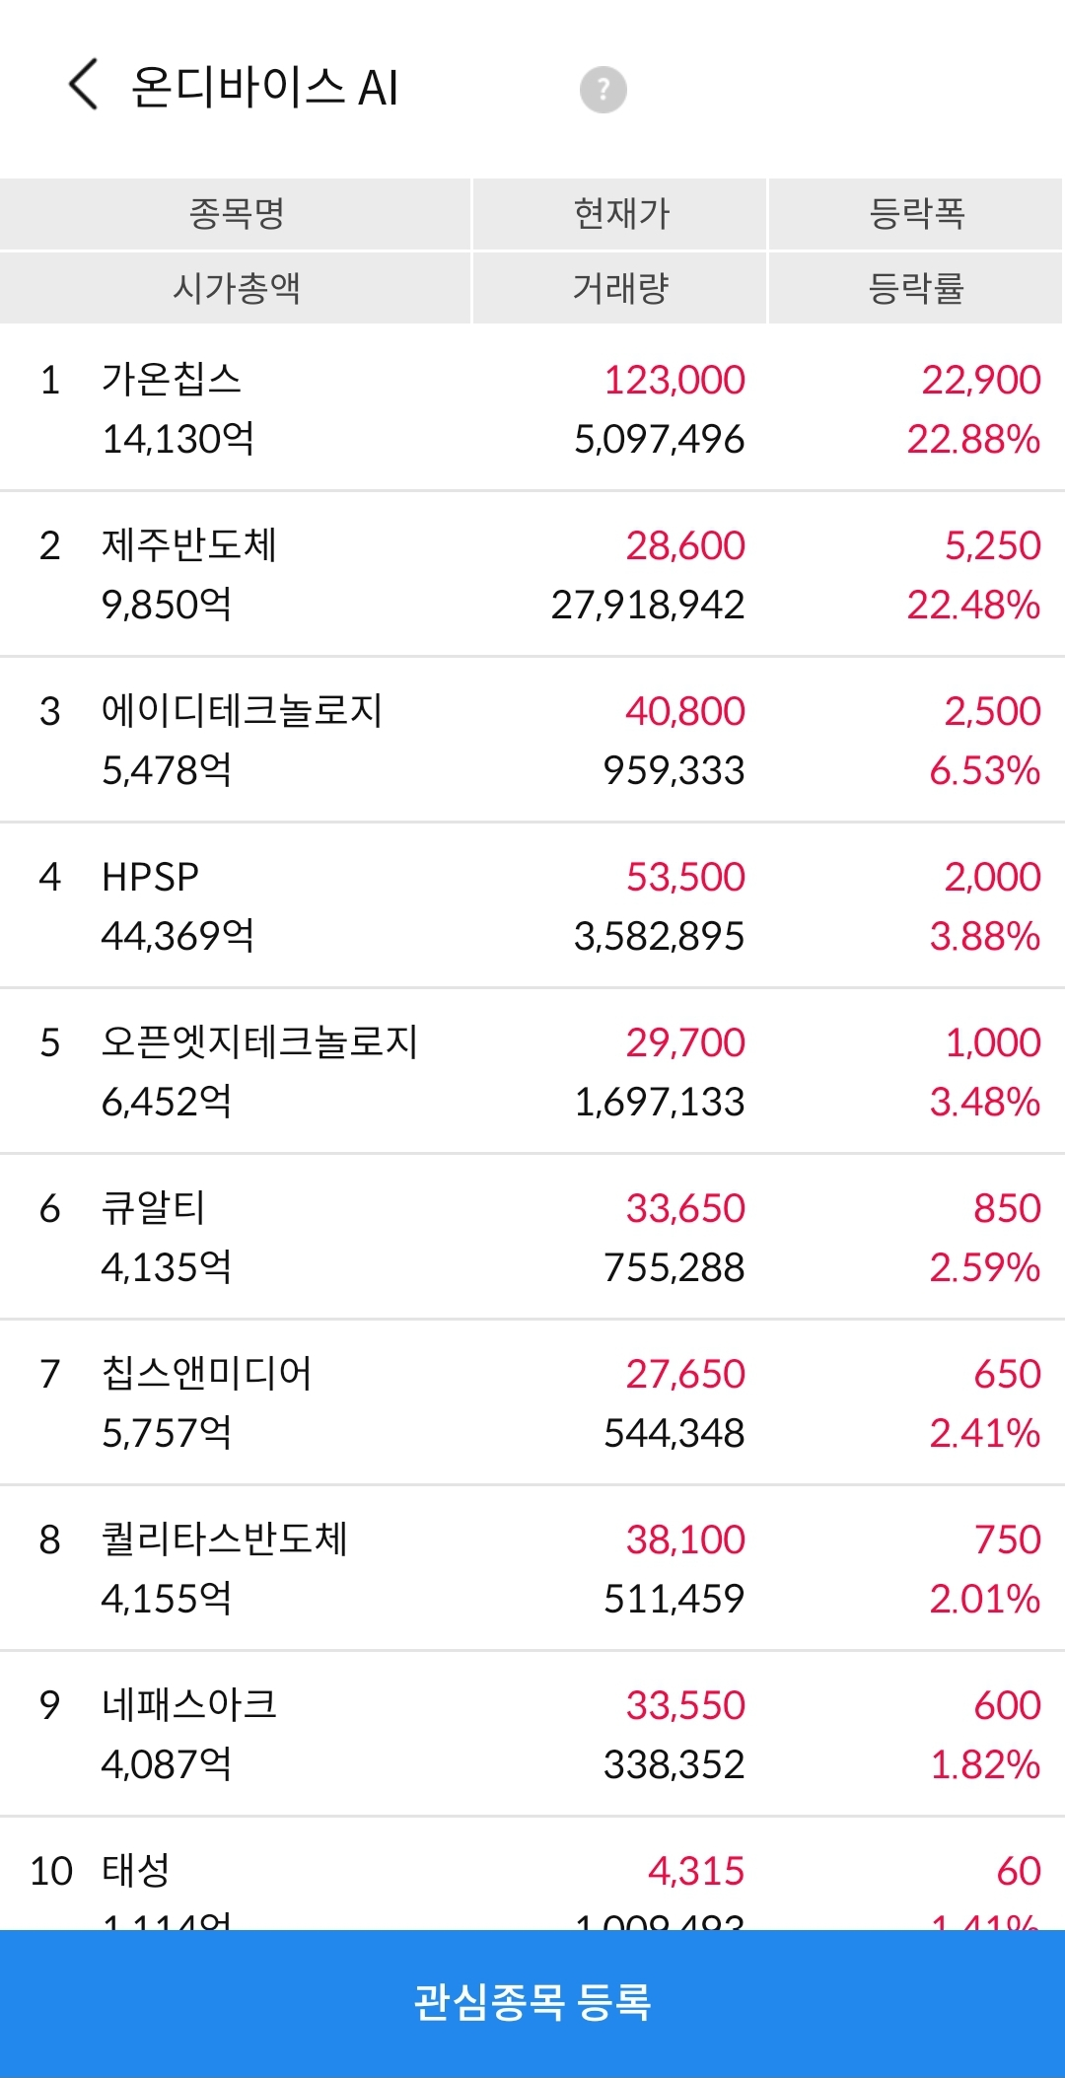Open 가온칩스 stock details
This screenshot has height=2078, width=1065.
[x=532, y=408]
